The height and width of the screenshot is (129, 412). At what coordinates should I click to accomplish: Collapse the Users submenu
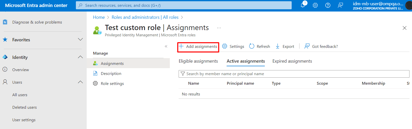pos(80,82)
